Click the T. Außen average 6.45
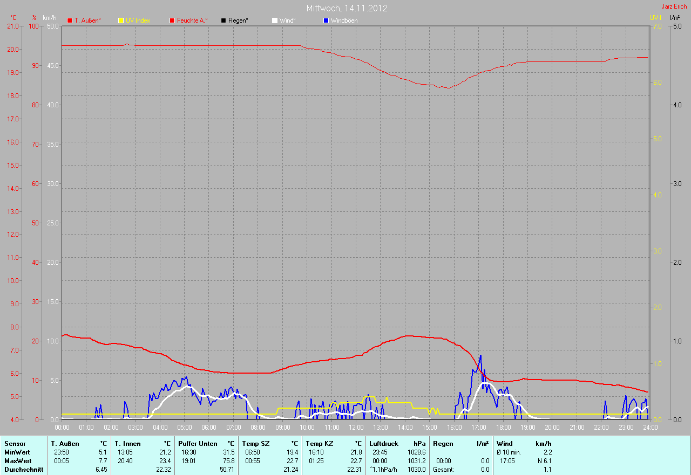 [x=101, y=470]
